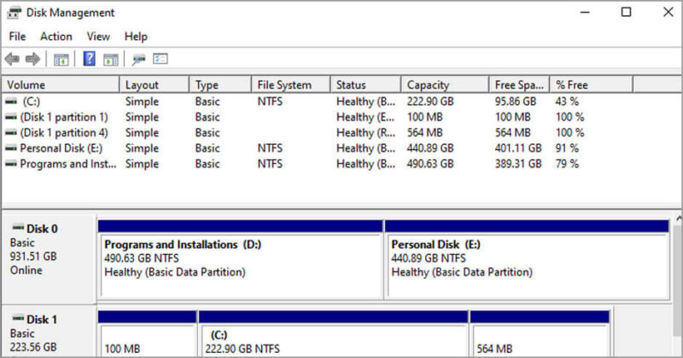The height and width of the screenshot is (358, 683).
Task: Click the Forward arrow toolbar icon
Action: 32,59
